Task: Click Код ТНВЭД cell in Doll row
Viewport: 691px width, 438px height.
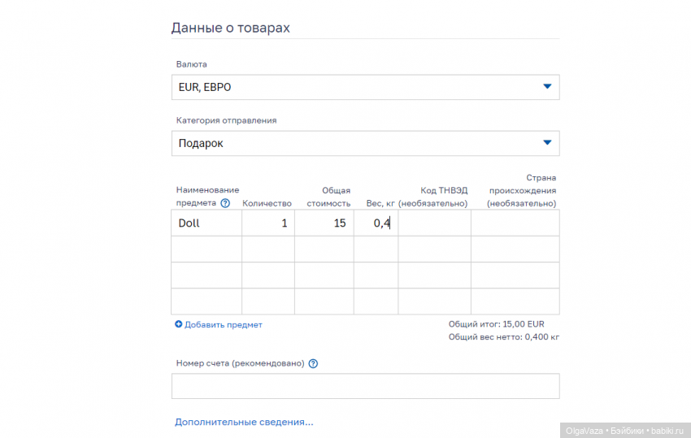Action: coord(435,223)
